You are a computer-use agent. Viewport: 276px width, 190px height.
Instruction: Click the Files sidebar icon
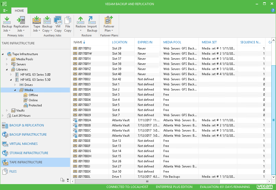[x=5, y=172]
